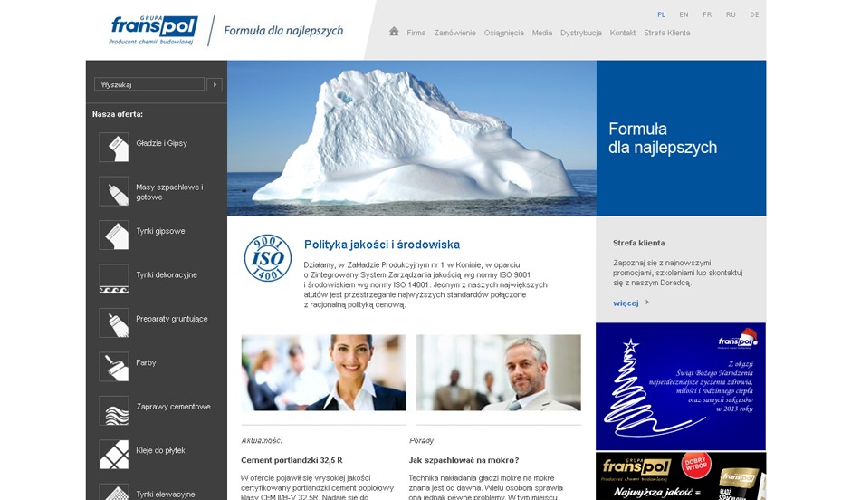Click the więcej link in Strefa klienta

point(626,303)
